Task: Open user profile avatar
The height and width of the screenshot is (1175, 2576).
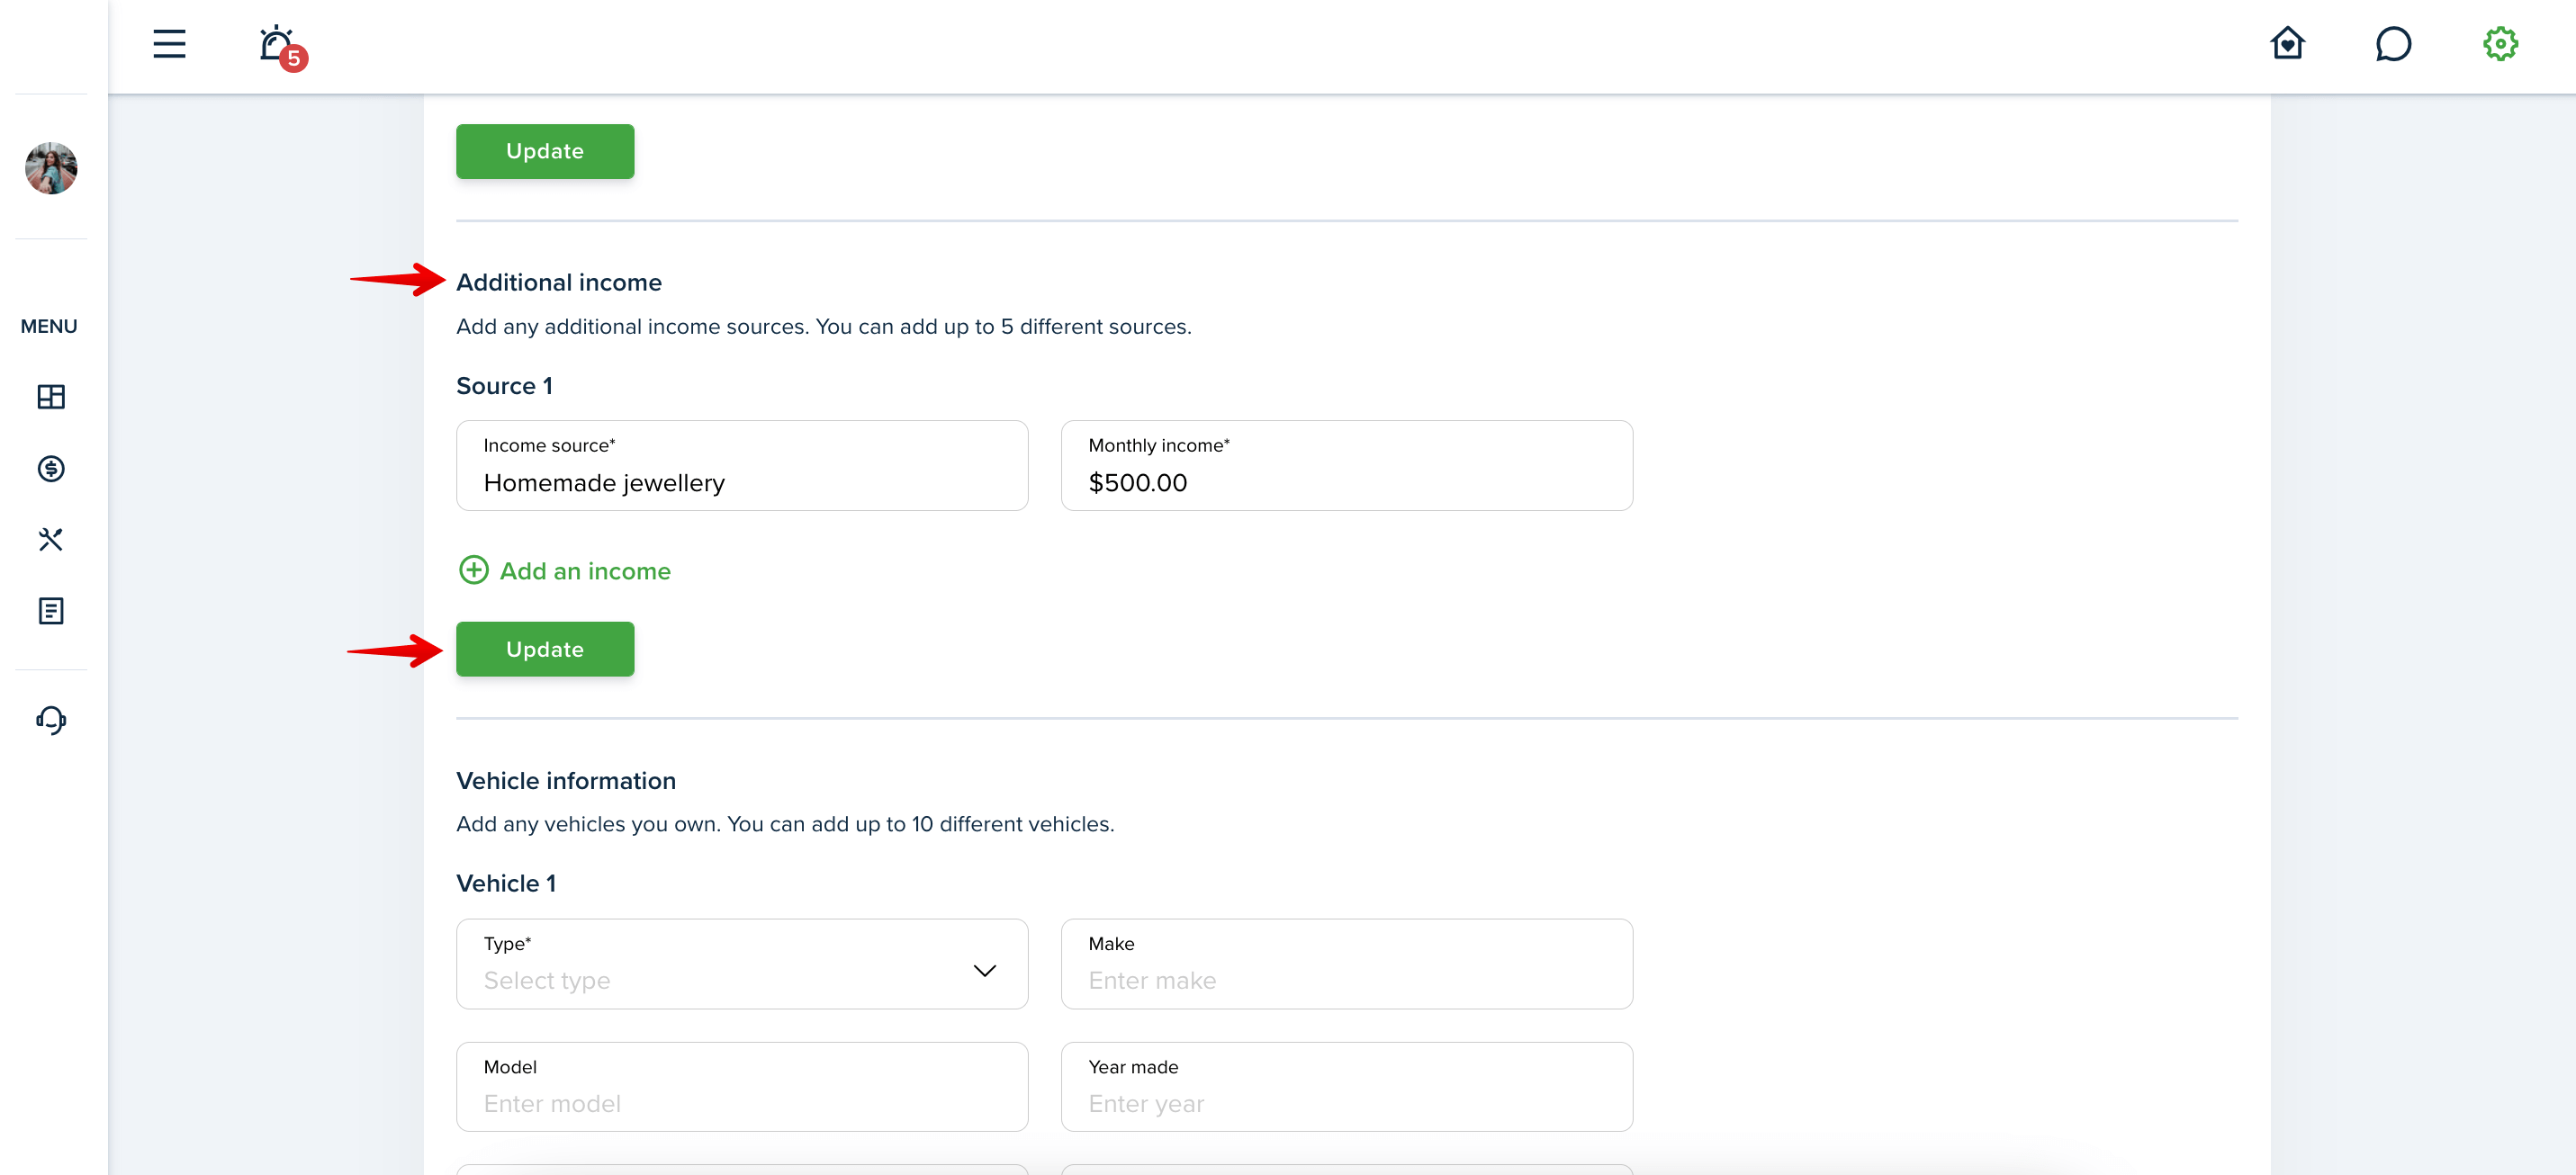Action: [51, 168]
